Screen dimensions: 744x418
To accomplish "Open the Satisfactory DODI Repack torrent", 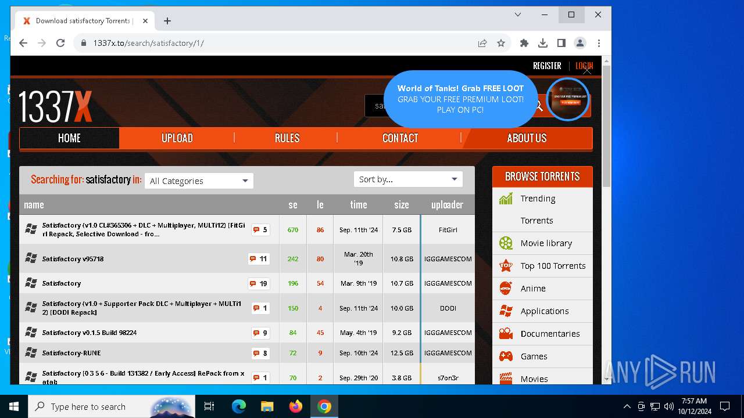I will click(x=141, y=308).
